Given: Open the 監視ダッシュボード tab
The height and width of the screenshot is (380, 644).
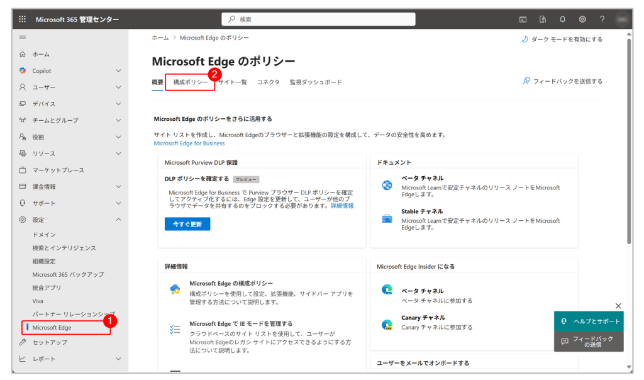Looking at the screenshot, I should coord(316,82).
